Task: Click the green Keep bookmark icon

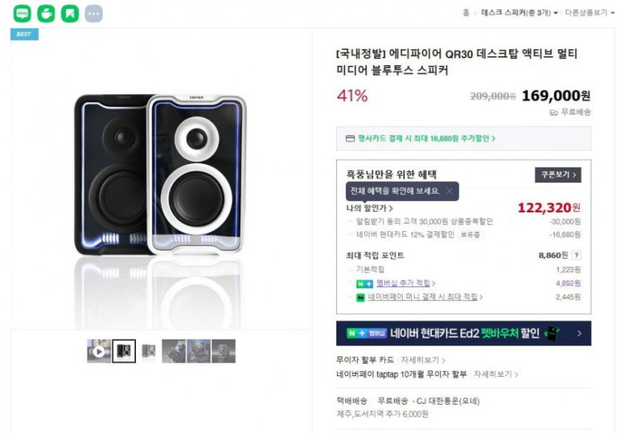Action: pos(69,13)
